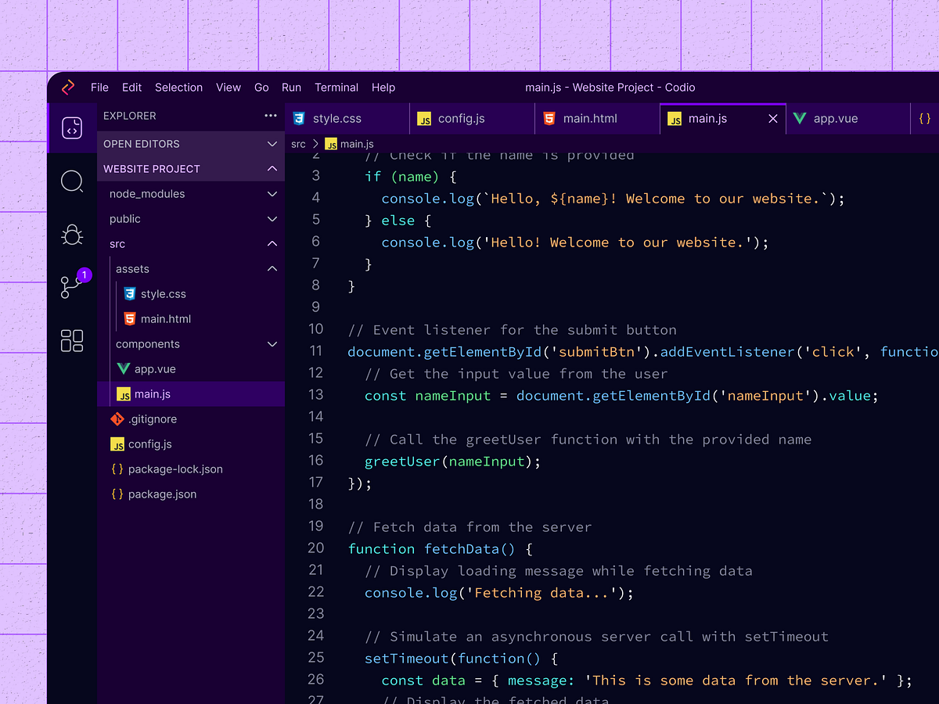Screen dimensions: 939x704
Task: Click the Explorer more actions button
Action: tap(270, 115)
